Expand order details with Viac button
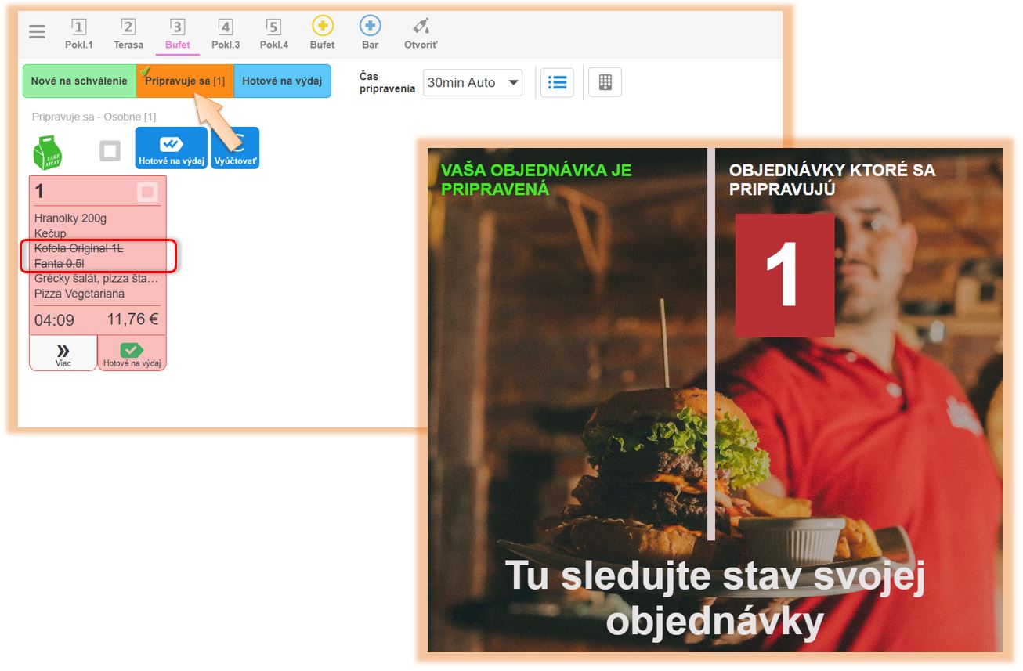 (63, 353)
